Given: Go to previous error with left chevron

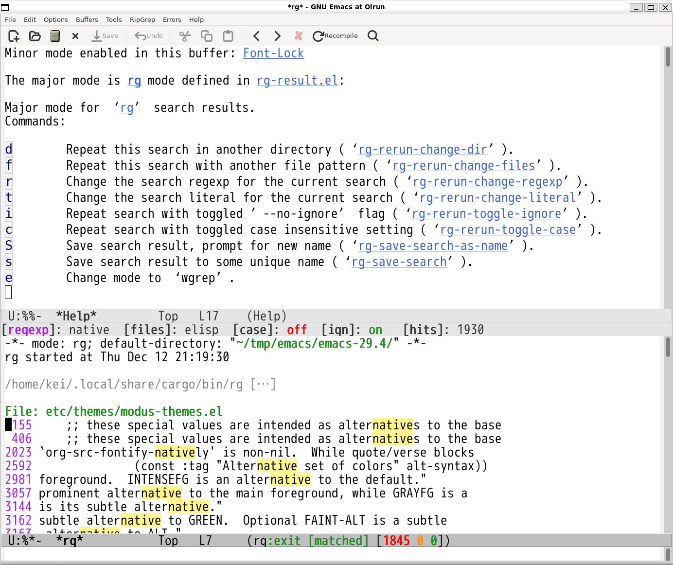Looking at the screenshot, I should coord(257,36).
